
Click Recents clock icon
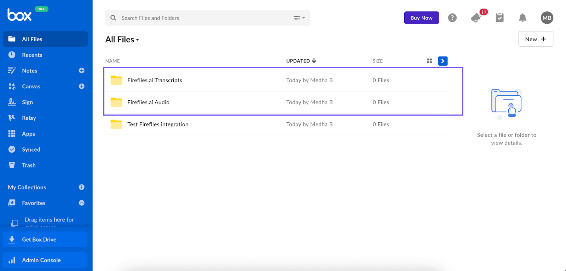12,55
